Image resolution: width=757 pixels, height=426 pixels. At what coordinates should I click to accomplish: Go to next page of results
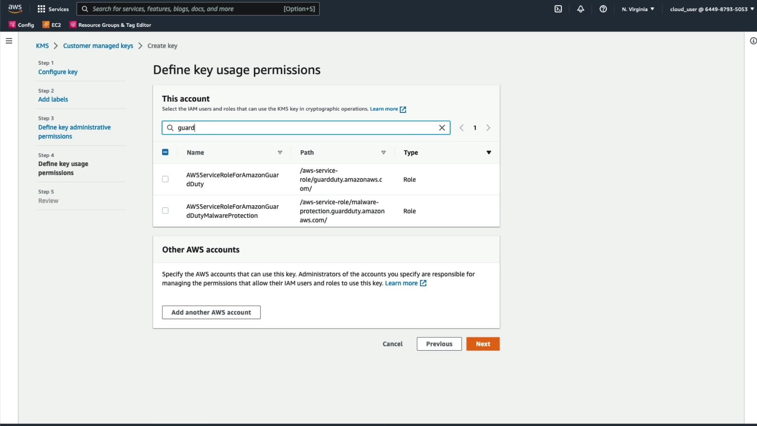488,128
